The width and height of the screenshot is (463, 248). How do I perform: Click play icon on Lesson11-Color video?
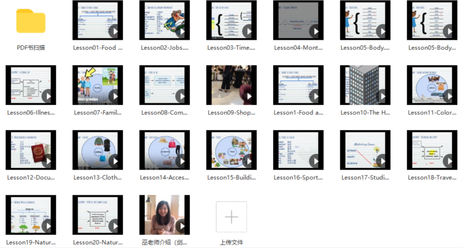point(448,96)
